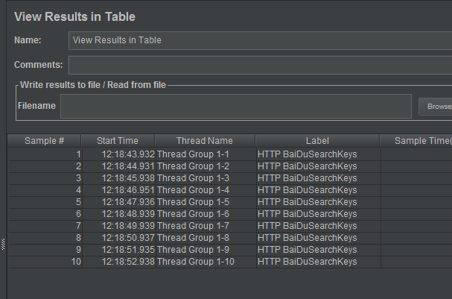Click the Name field containing View Results in Table
Image resolution: width=452 pixels, height=299 pixels.
(260, 40)
